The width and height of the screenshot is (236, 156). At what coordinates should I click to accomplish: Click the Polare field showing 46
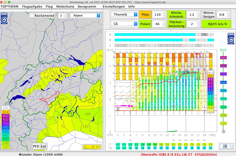click(158, 24)
